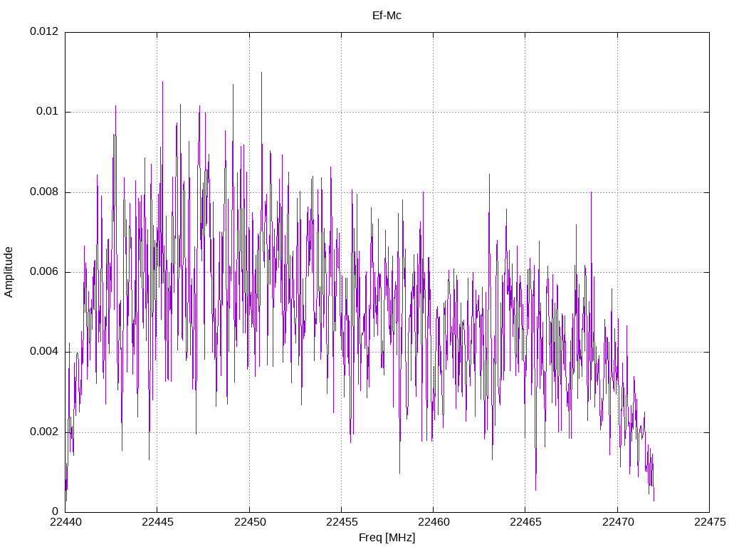729x547 pixels.
Task: Click the plot title 'Ef-Mc'
Action: (387, 16)
